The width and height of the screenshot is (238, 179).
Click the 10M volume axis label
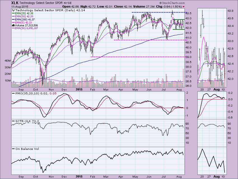8,81
